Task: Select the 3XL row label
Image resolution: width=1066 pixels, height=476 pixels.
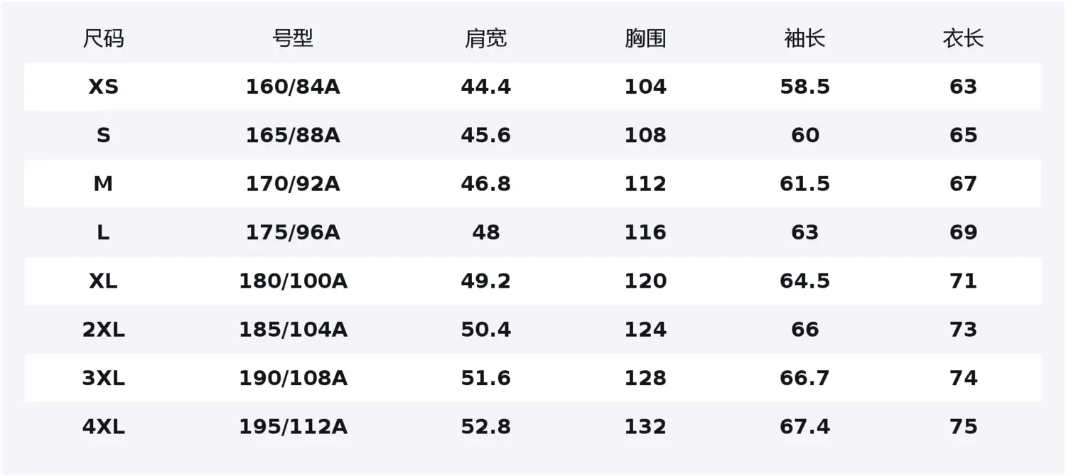Action: pos(103,378)
